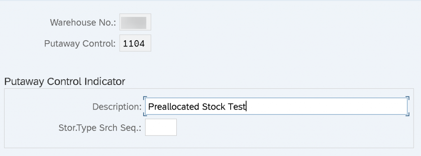421x156 pixels.
Task: Click the bottom-right focus corner of the Description field
Action: tap(407, 115)
